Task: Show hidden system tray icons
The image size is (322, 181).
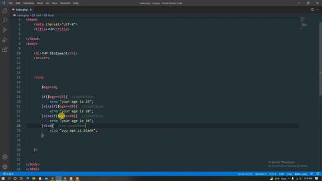Action: coord(289,178)
